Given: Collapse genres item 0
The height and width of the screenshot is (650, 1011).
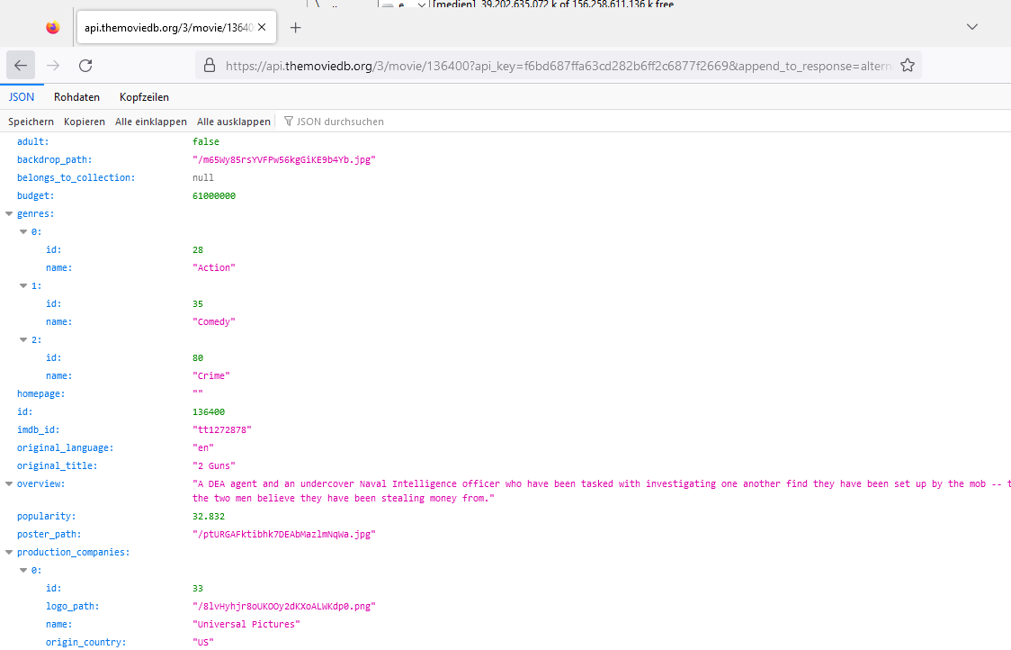Looking at the screenshot, I should (23, 231).
